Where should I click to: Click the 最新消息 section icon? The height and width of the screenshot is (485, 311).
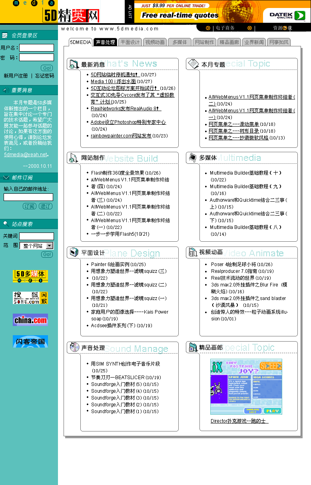click(x=74, y=64)
